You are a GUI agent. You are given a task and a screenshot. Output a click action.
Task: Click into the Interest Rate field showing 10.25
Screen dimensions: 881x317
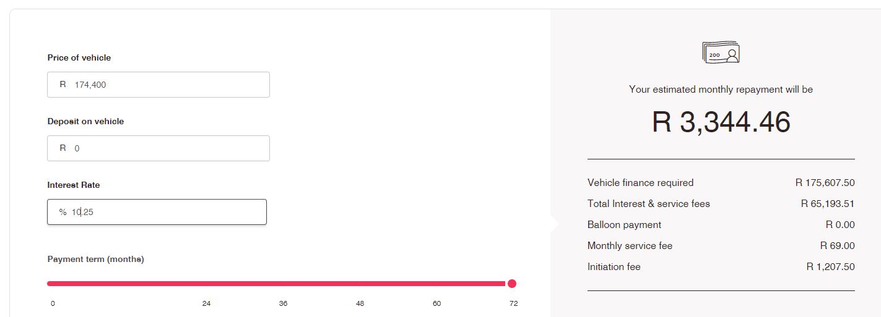click(157, 212)
